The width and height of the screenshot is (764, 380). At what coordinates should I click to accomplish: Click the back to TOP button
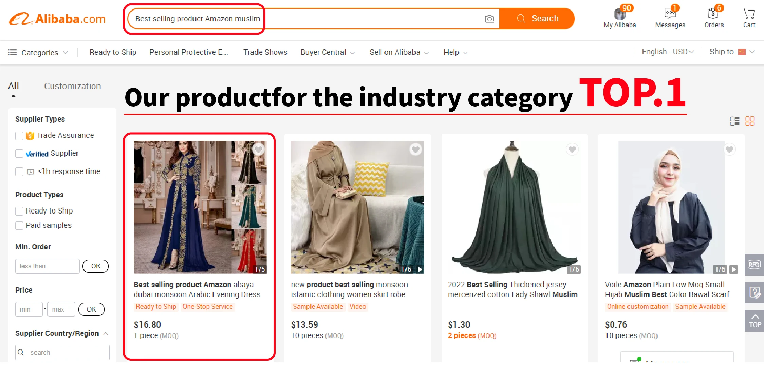coord(754,321)
